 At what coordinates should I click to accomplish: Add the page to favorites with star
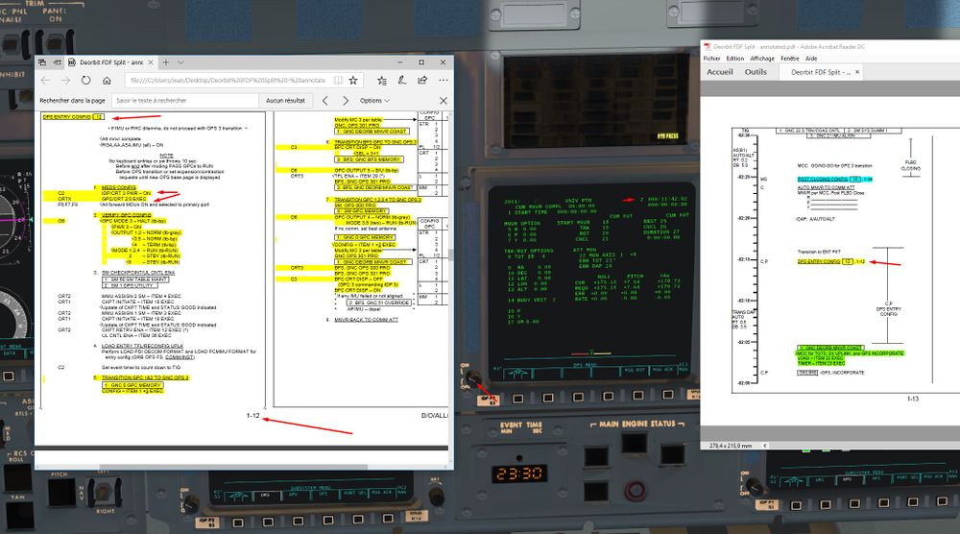click(x=353, y=81)
